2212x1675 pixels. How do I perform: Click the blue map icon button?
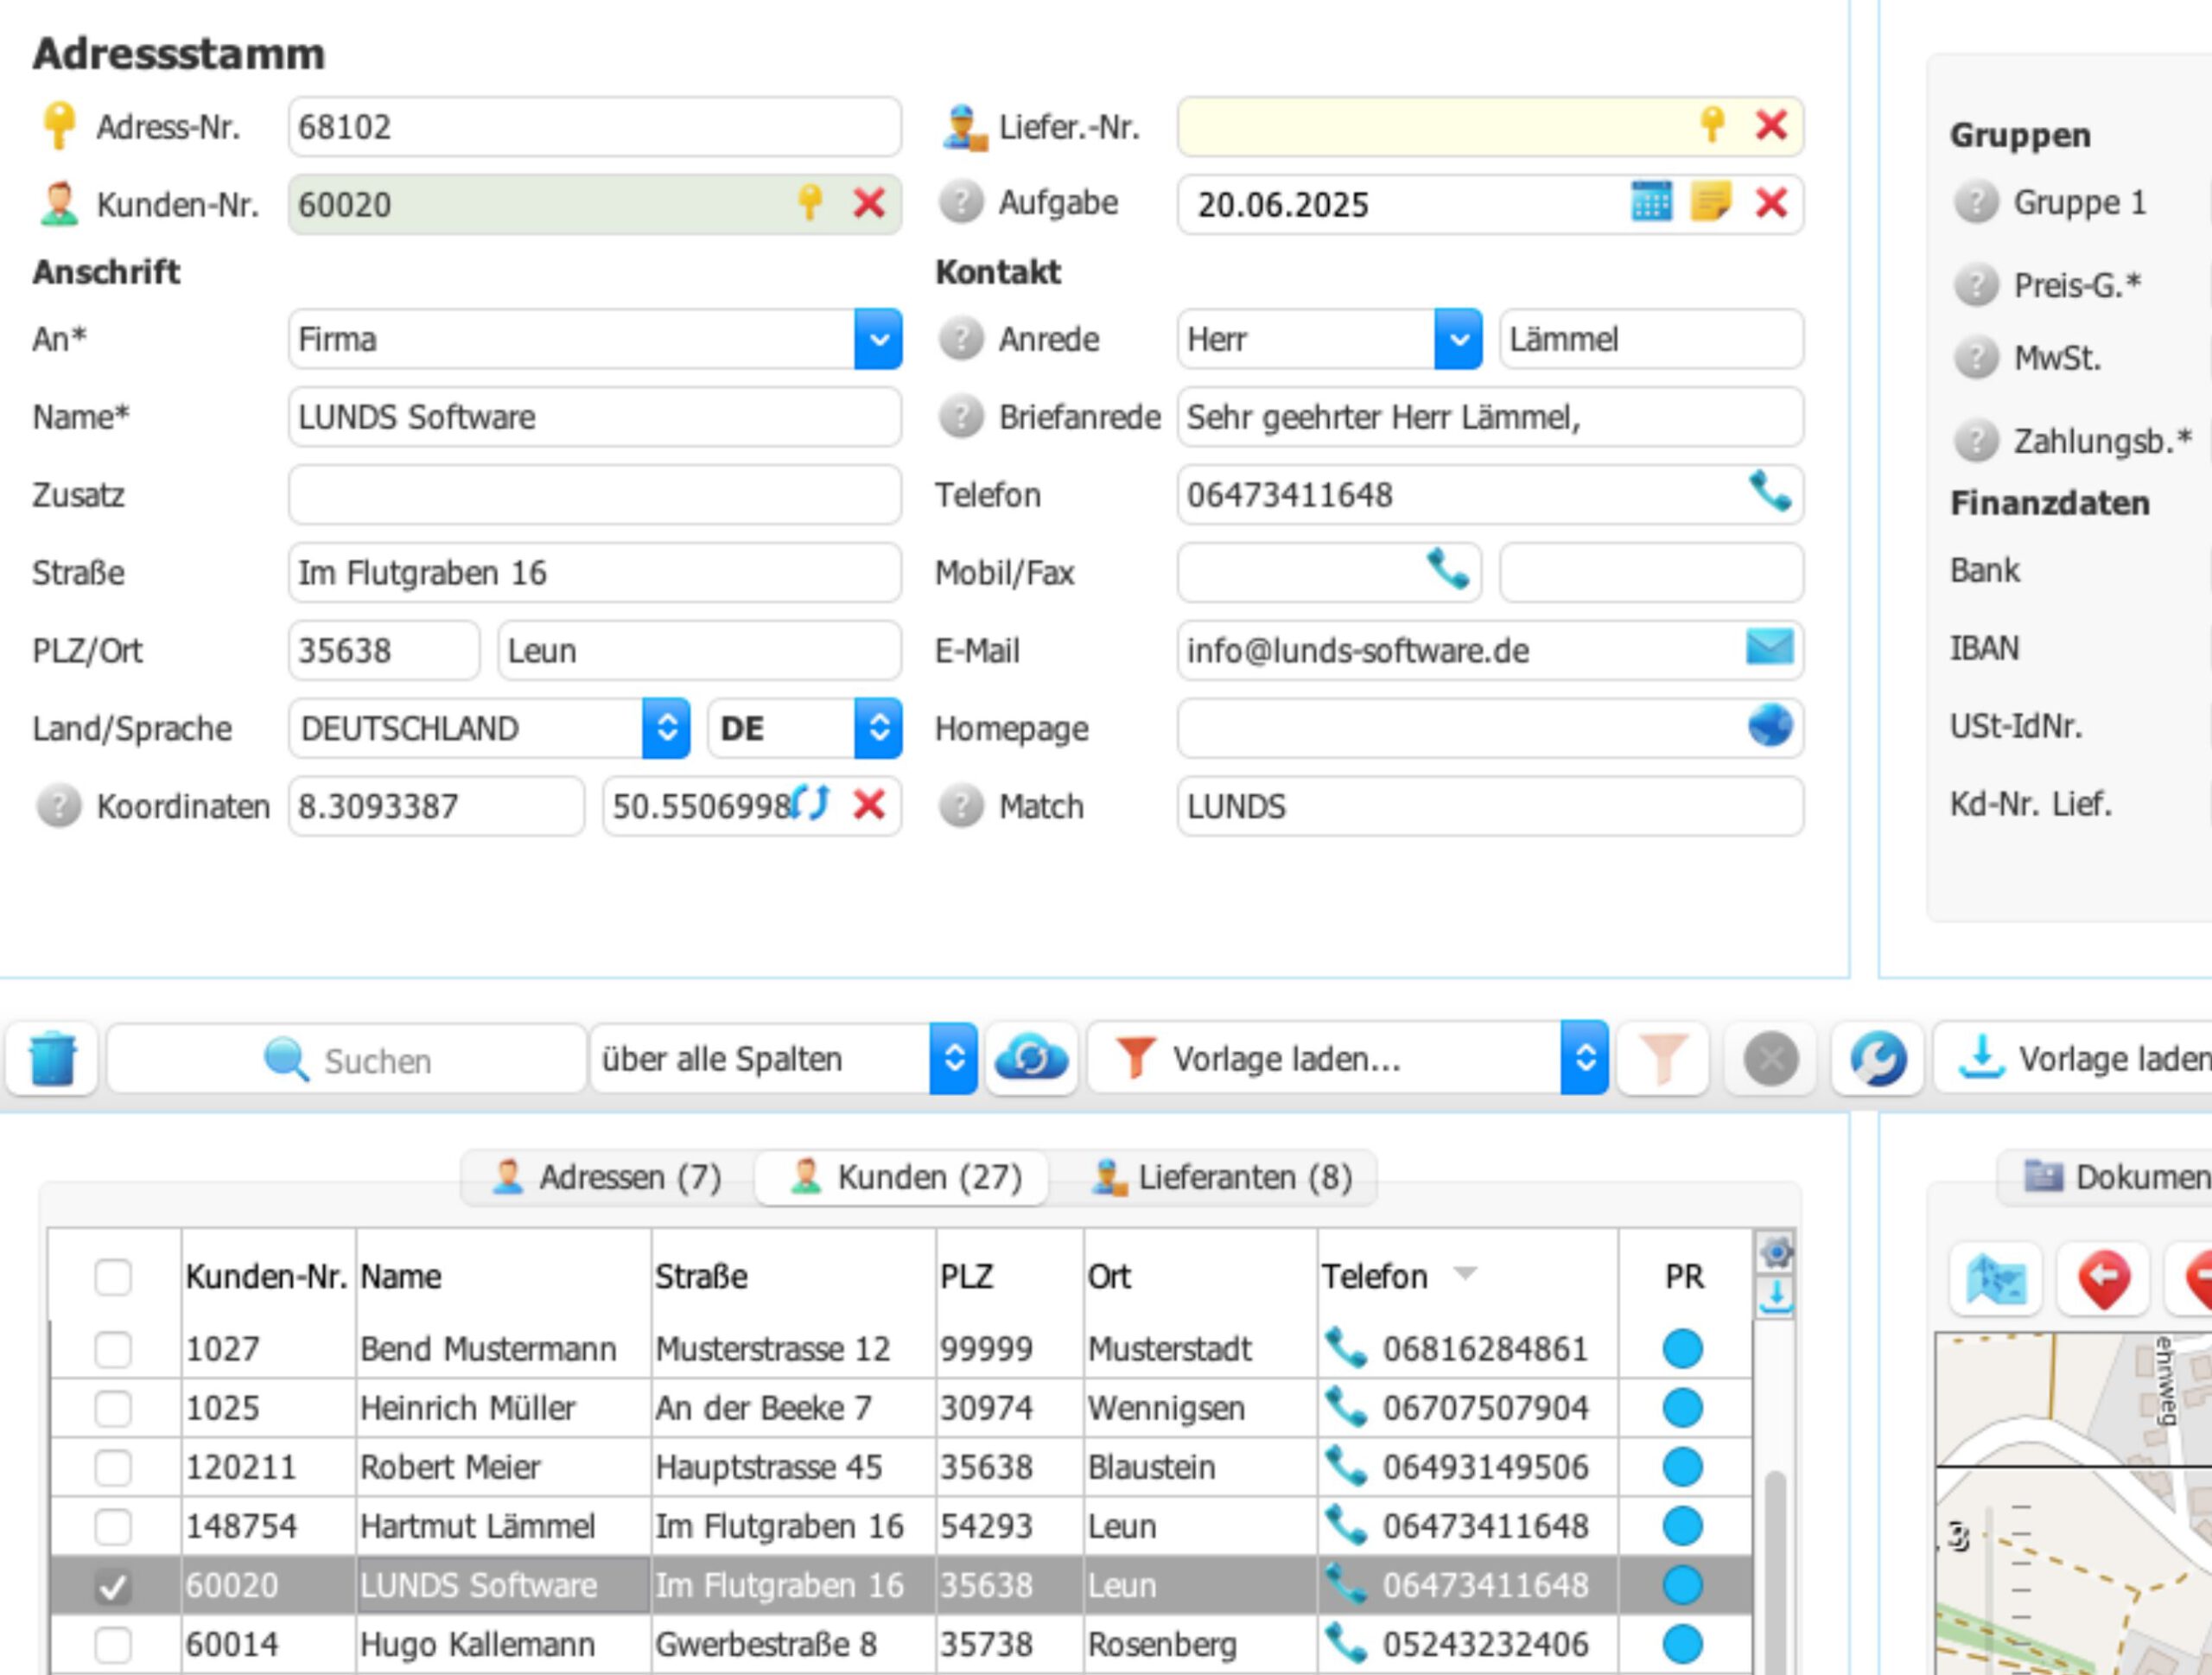(x=1996, y=1278)
